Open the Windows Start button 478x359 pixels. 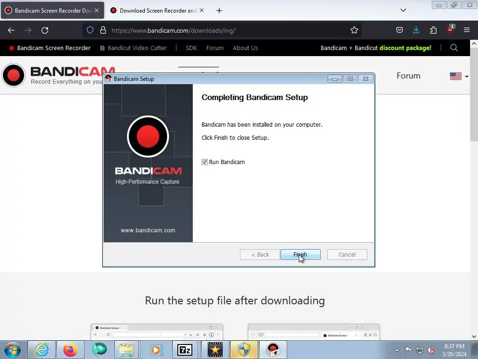(13, 350)
